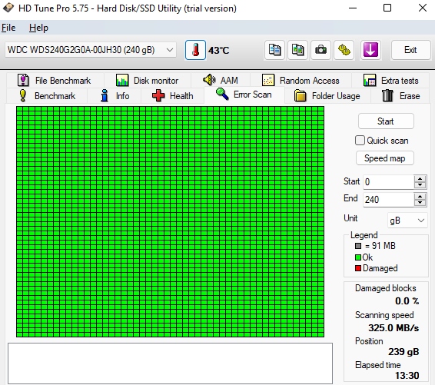This screenshot has height=385, width=435.
Task: Decrease the End value with down arrow
Action: pos(420,202)
